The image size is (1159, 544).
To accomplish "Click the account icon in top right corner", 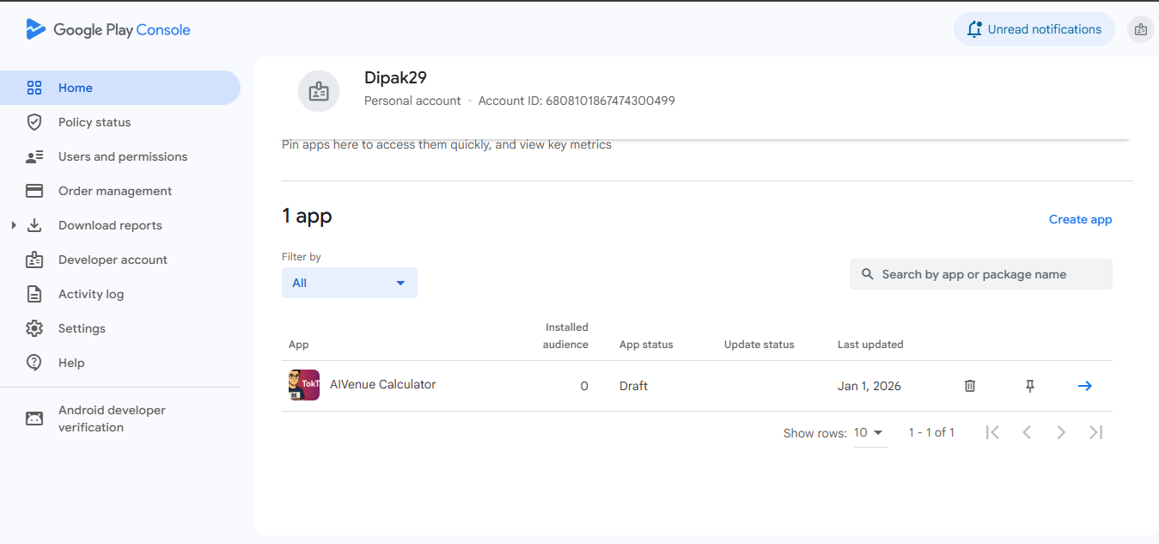I will pos(1140,29).
